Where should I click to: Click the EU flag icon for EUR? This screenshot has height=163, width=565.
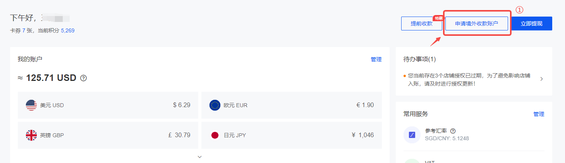[x=215, y=105]
